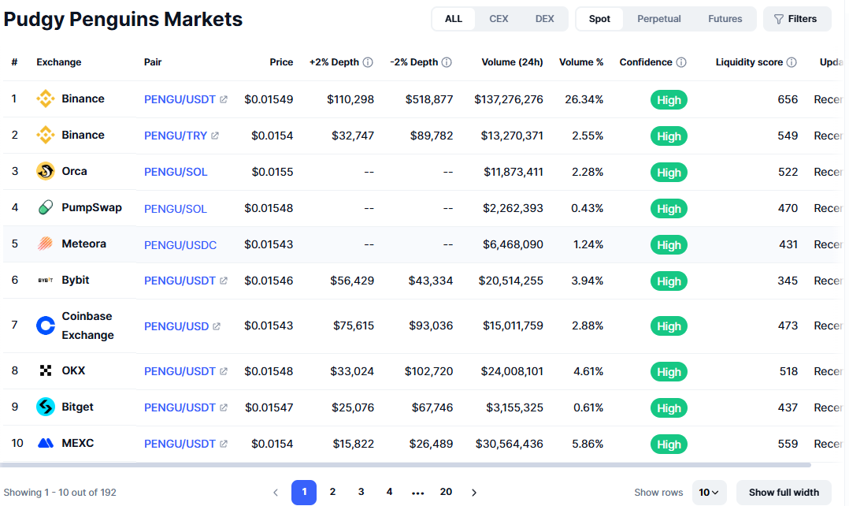This screenshot has height=506, width=849.
Task: Click -2% depth value $102,720
Action: tap(428, 371)
